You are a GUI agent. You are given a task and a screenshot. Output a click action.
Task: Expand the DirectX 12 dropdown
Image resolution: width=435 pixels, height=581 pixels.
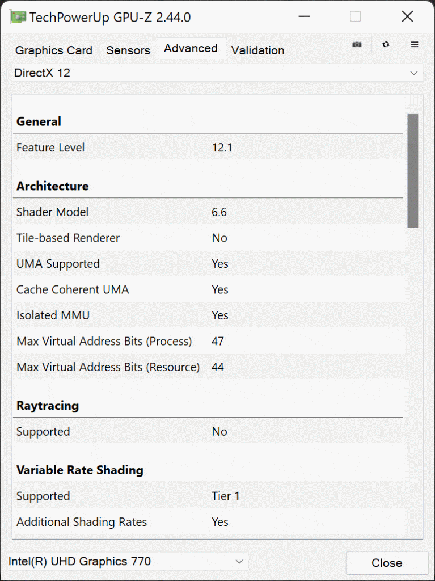218,73
